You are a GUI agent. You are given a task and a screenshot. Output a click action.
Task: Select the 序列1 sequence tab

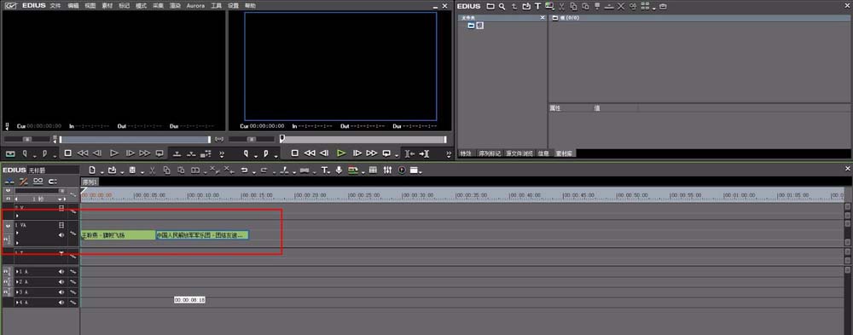tap(90, 182)
